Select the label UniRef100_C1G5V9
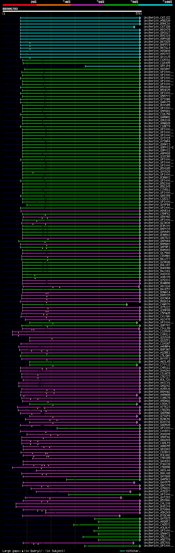This screenshot has height=553, width=175. click(x=157, y=332)
